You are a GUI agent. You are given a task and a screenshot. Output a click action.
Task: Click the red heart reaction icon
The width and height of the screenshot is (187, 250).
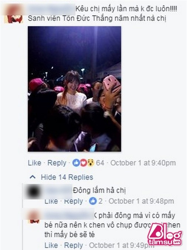83,163
